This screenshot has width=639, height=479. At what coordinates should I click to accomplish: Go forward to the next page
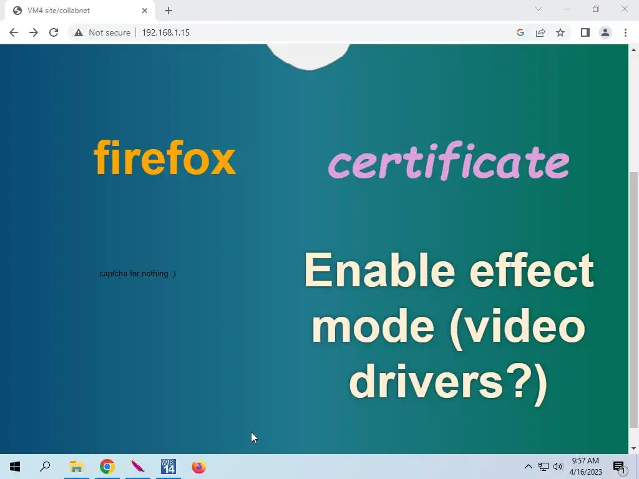[x=34, y=32]
